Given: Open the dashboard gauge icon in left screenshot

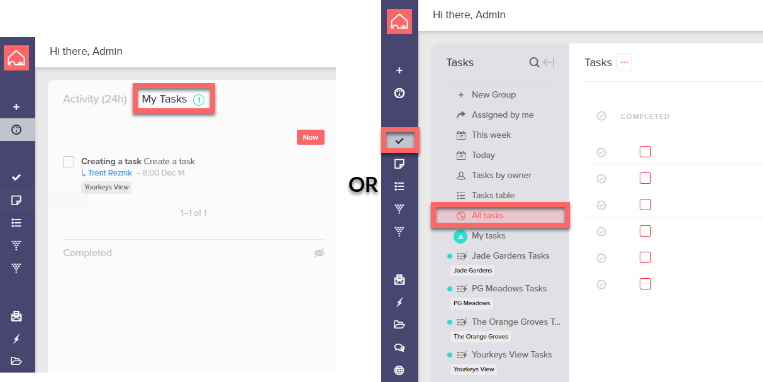Looking at the screenshot, I should tap(16, 130).
